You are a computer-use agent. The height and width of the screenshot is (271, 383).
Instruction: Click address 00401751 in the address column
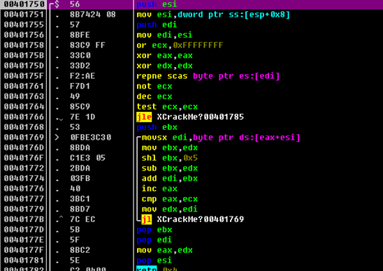tap(24, 15)
